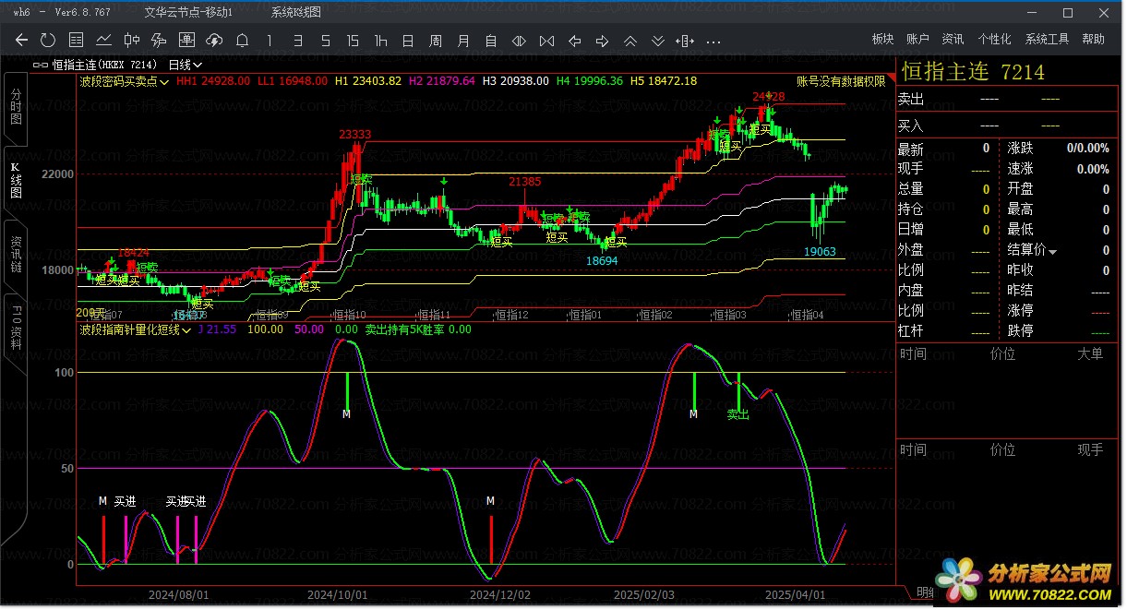This screenshot has height=610, width=1127.
Task: Expand the 波段指南针量化短线 indicator dropdown
Action: tap(186, 329)
